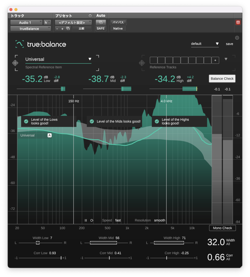The image size is (250, 277).
Task: Toggle the SAFE automation button
Action: point(101,28)
